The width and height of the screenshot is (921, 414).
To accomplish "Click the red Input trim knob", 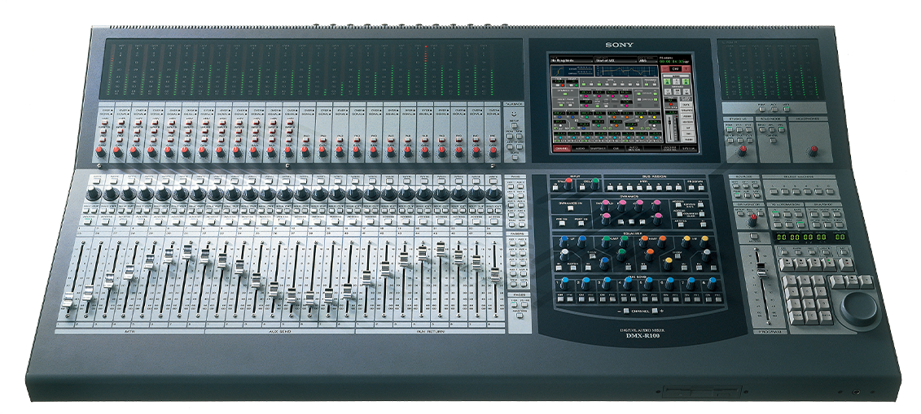I will 568,185.
